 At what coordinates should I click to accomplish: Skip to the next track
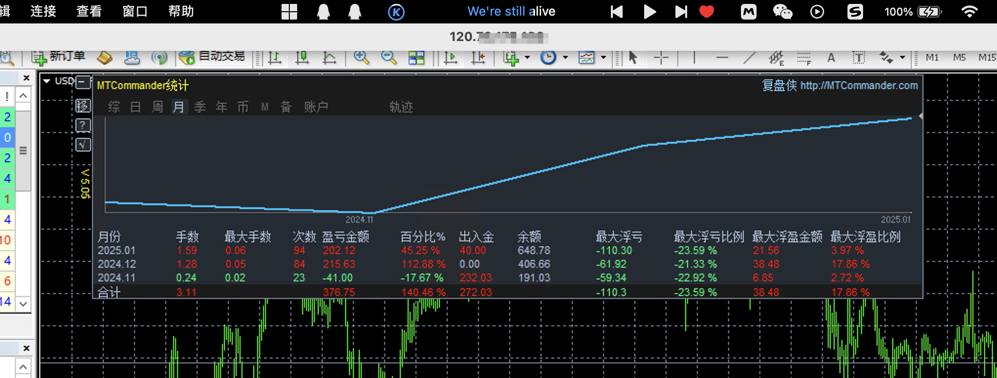(681, 12)
